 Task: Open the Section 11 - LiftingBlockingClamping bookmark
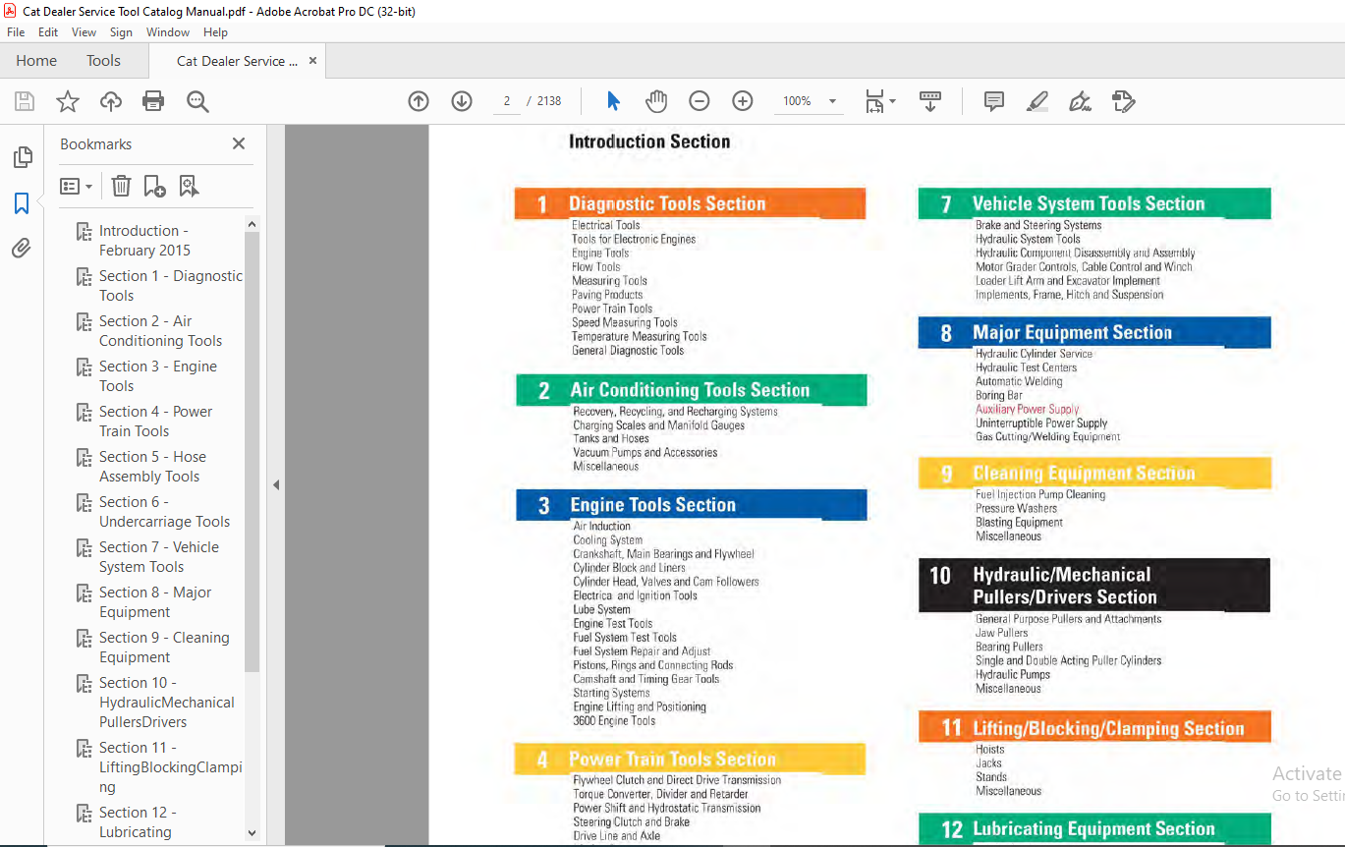170,766
